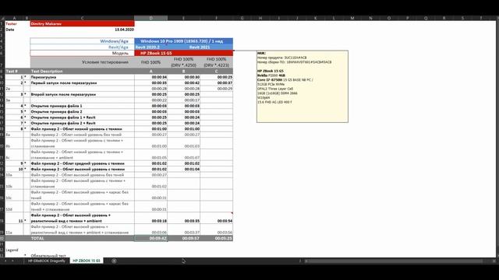This screenshot has height=280, width=499.
Task: Switch to the HP EliteBOOK Dragonfly sheet tab
Action: [x=47, y=261]
